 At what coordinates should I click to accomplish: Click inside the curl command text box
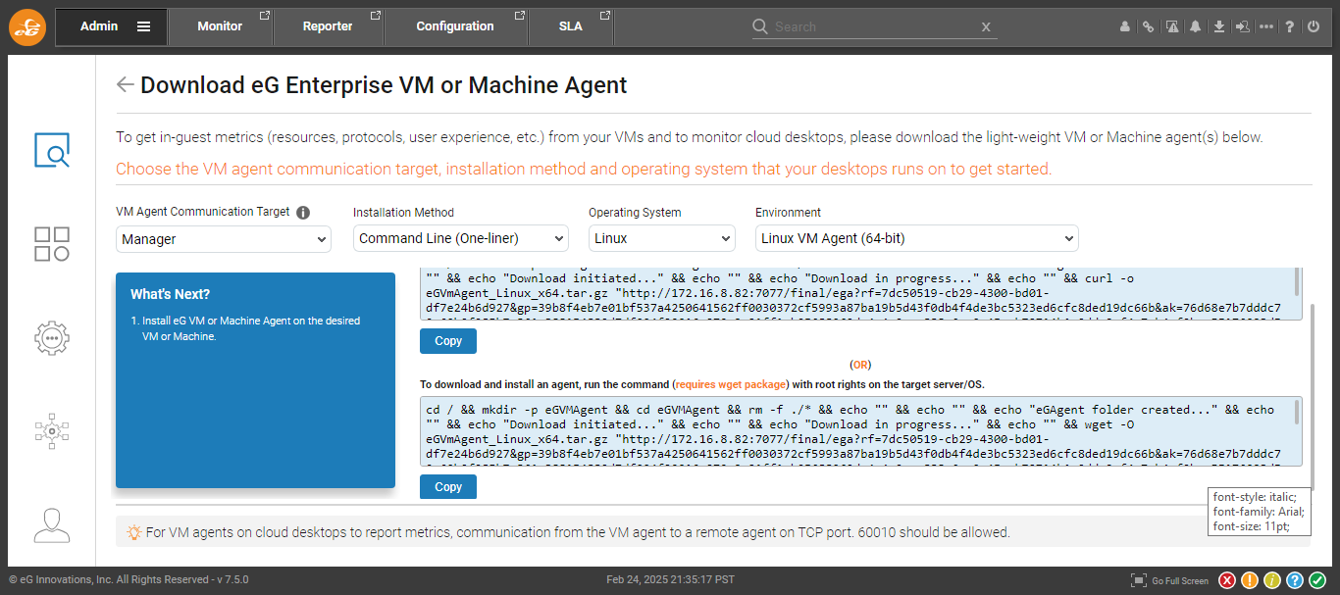point(856,293)
